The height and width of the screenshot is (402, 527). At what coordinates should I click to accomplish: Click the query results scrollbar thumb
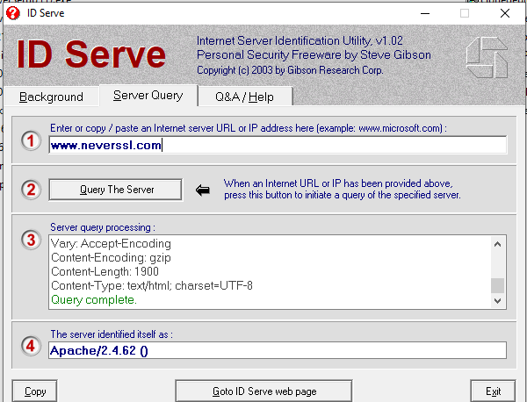[x=498, y=286]
